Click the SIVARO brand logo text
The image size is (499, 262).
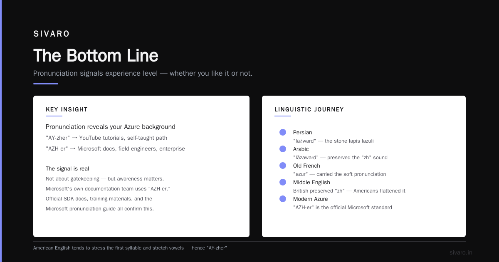pos(52,34)
